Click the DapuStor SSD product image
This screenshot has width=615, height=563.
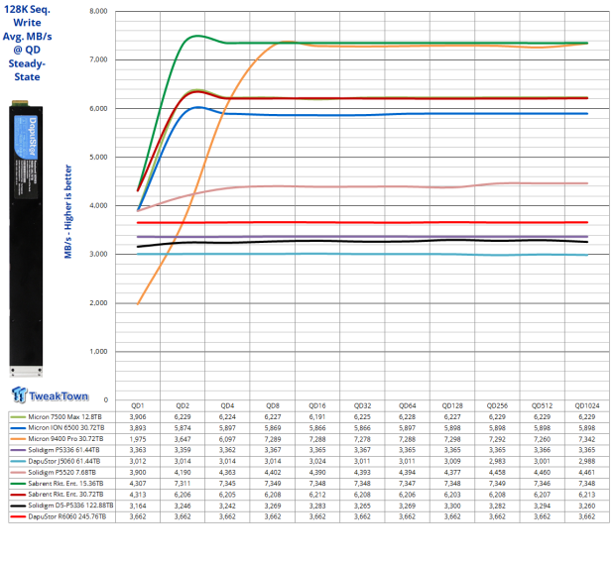(26, 238)
